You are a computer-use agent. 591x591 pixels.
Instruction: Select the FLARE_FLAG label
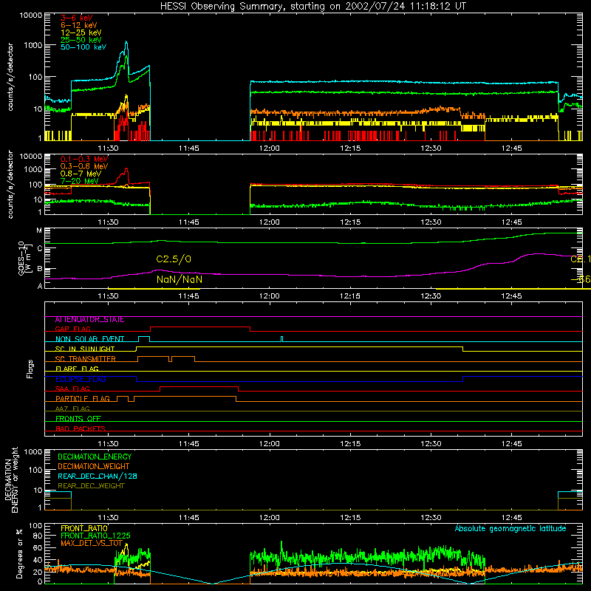(x=77, y=369)
